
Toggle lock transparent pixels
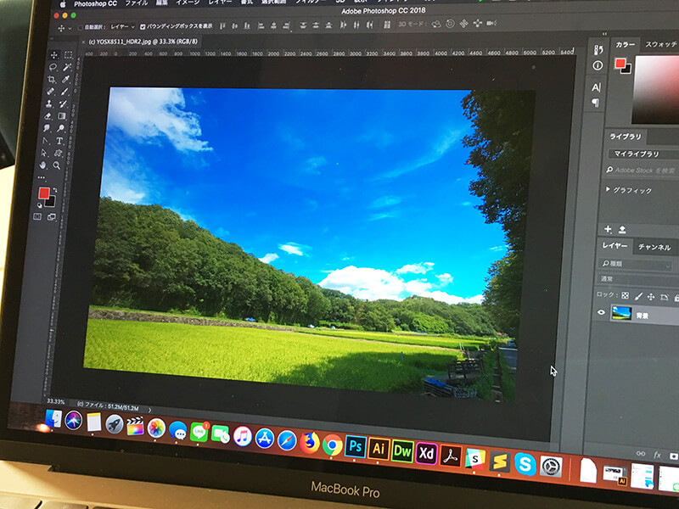[x=625, y=295]
